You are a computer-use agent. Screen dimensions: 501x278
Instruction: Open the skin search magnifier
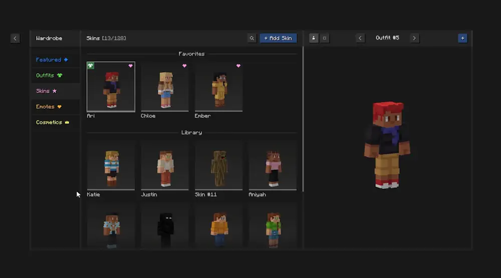click(x=253, y=38)
